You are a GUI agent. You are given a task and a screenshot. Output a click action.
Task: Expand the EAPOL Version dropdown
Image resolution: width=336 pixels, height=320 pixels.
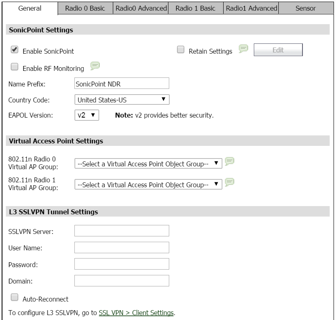point(87,115)
